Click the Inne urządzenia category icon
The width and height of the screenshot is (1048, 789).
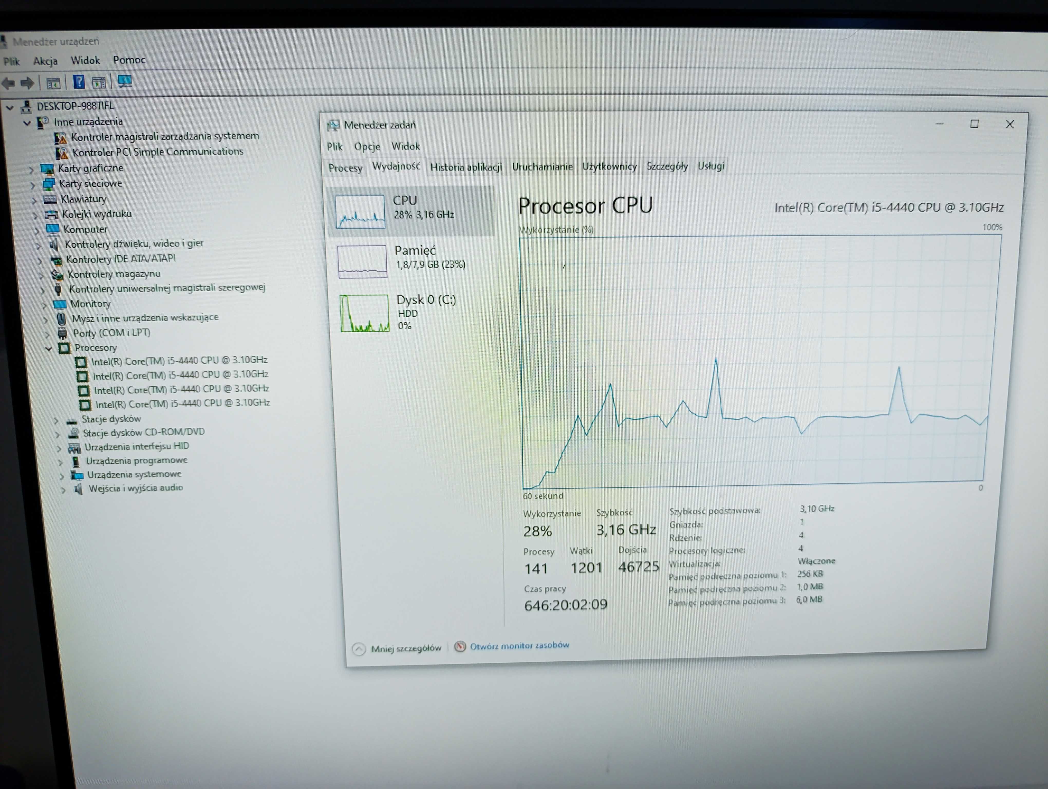[43, 123]
